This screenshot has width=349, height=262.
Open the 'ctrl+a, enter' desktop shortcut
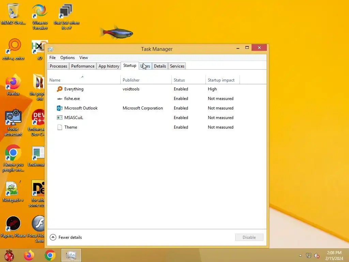(13, 49)
